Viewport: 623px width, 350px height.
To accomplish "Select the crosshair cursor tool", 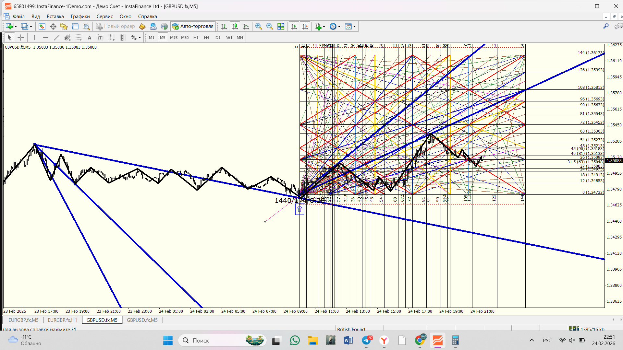I will (x=21, y=38).
